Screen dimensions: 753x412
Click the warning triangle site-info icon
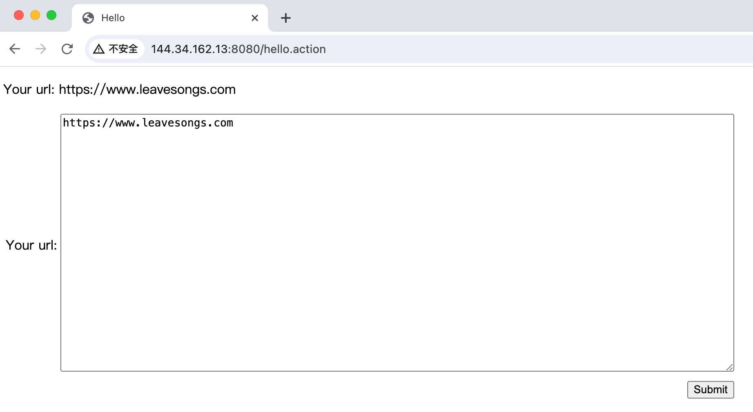(99, 49)
